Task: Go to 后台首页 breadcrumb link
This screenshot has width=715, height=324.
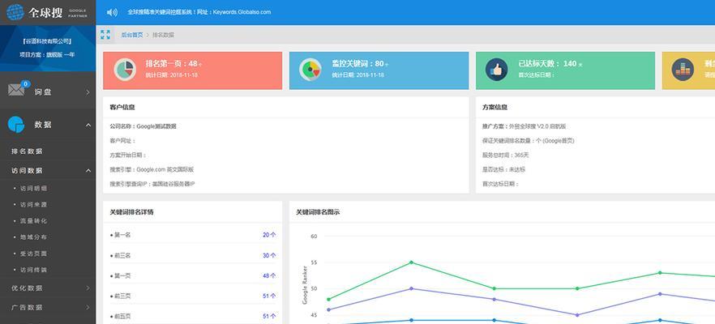Action: (132, 35)
